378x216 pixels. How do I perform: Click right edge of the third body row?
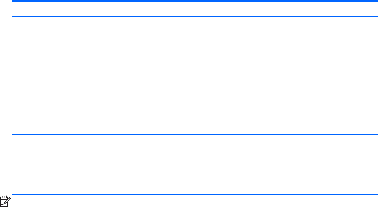pyautogui.click(x=372, y=110)
